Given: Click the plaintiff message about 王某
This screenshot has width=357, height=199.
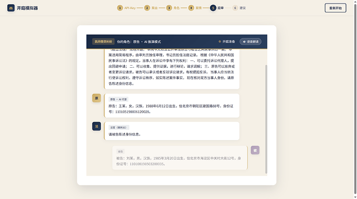Looking at the screenshot, I should (172, 106).
